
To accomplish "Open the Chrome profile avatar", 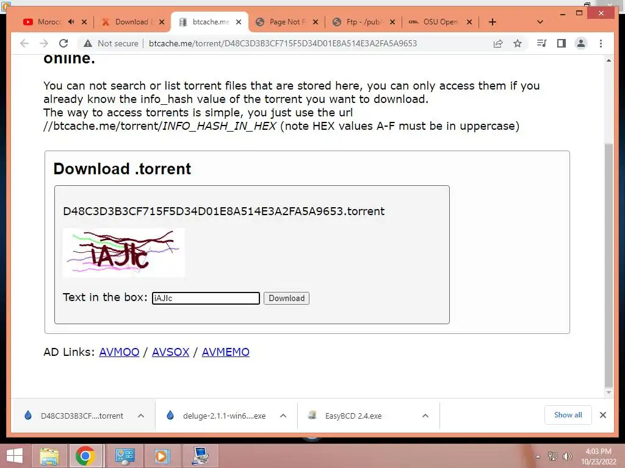I will 581,43.
